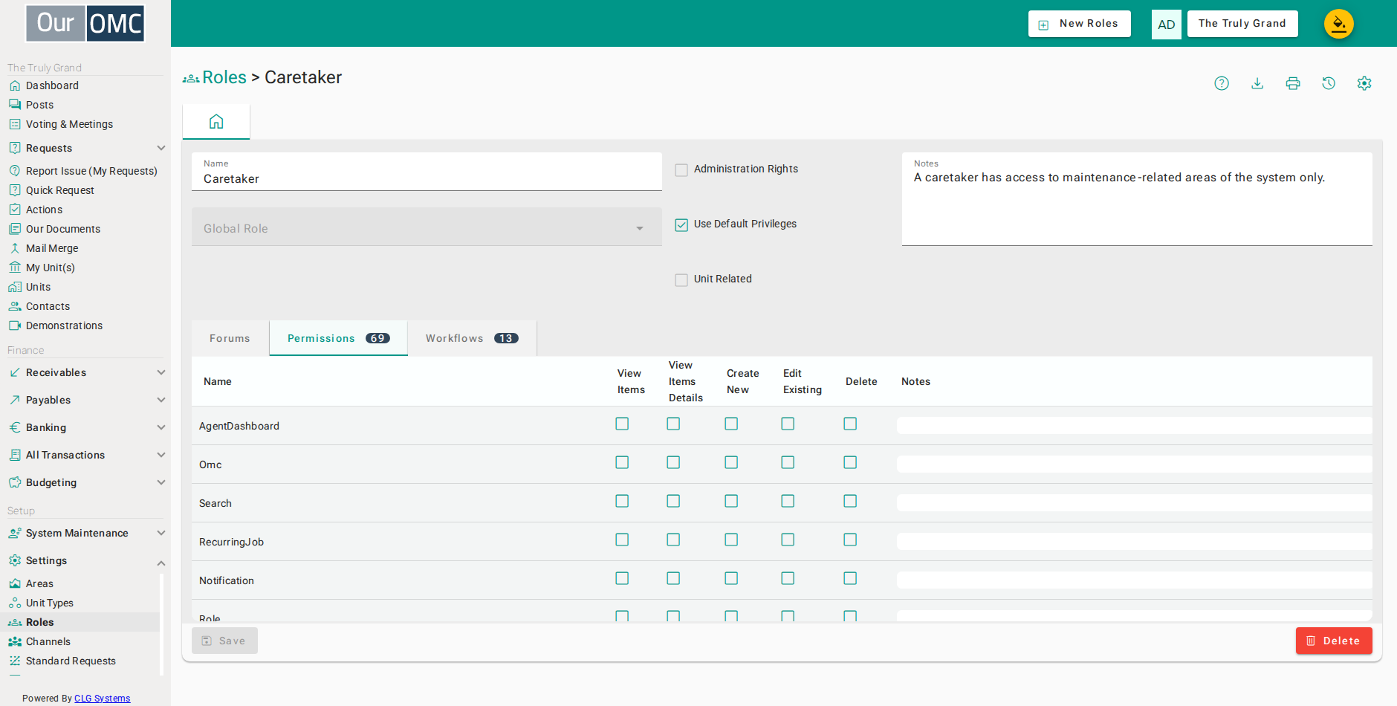Click the print icon

(x=1293, y=83)
